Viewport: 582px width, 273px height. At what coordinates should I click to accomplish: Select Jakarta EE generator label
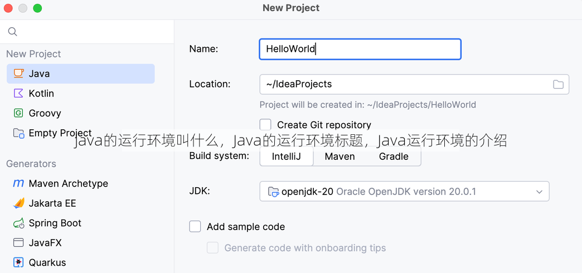[52, 203]
